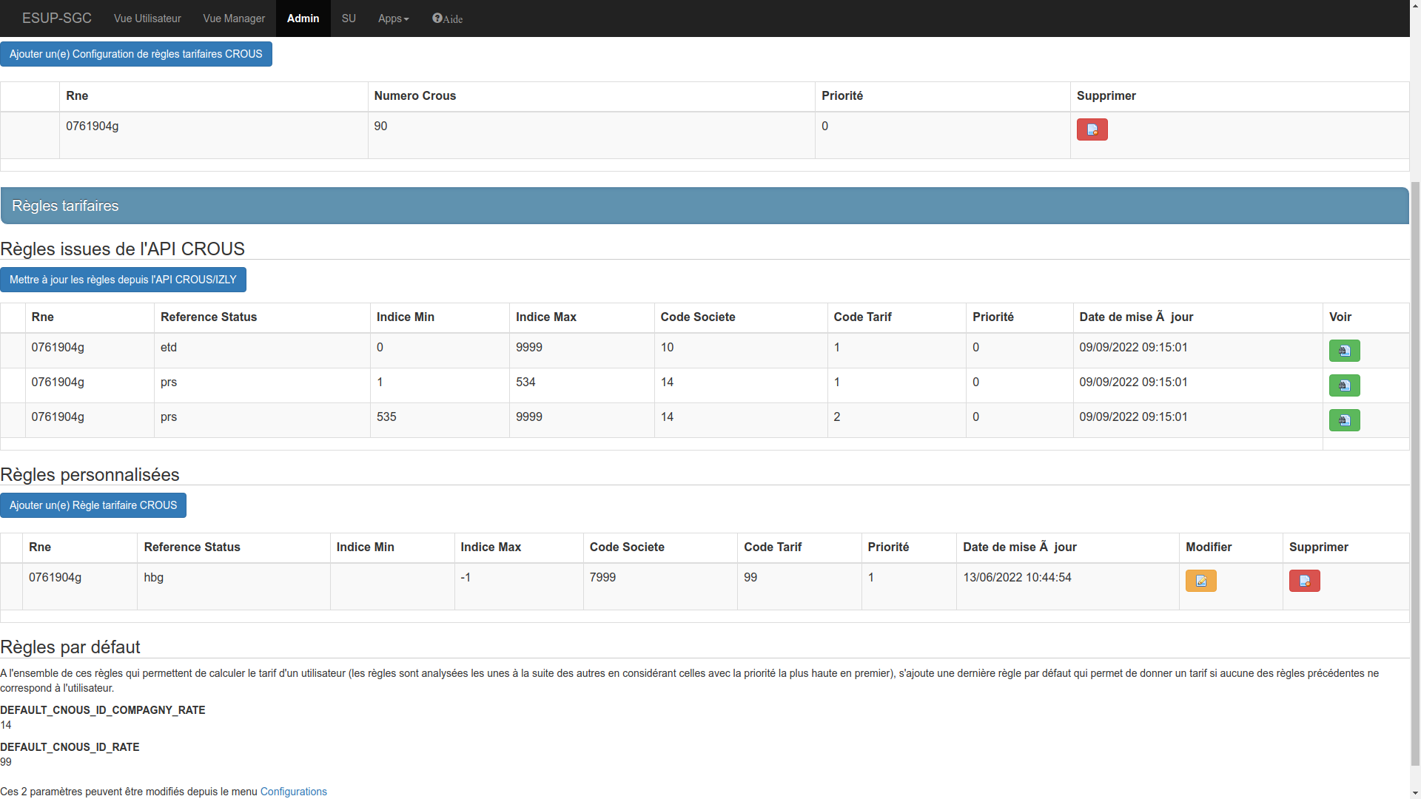Follow the Configurations link
The width and height of the screenshot is (1421, 799).
pyautogui.click(x=293, y=792)
